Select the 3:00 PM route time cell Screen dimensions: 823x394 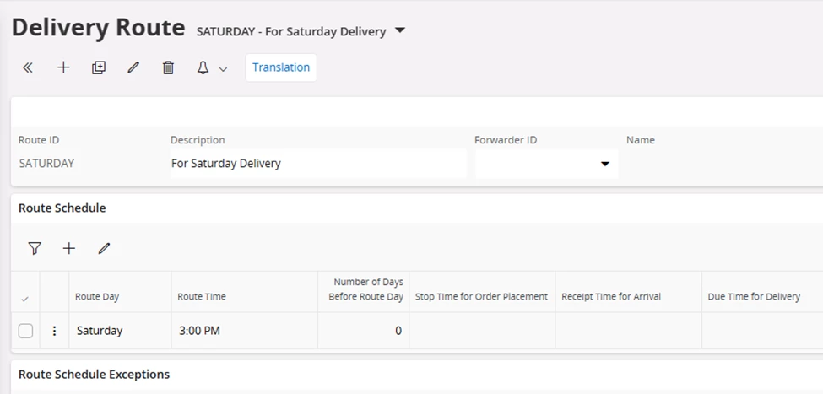200,331
